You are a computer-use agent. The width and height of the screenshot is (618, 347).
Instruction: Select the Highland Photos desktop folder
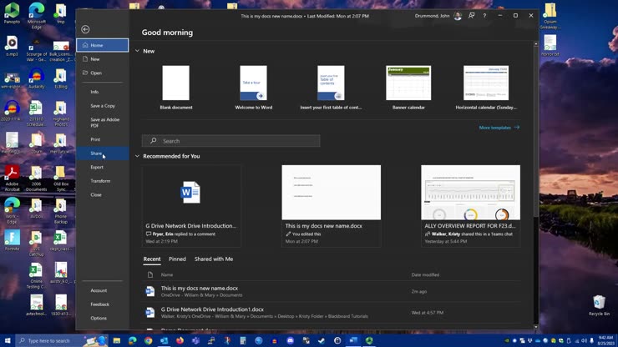point(61,113)
